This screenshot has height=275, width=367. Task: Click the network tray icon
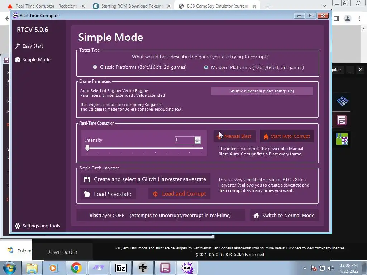tap(322, 268)
